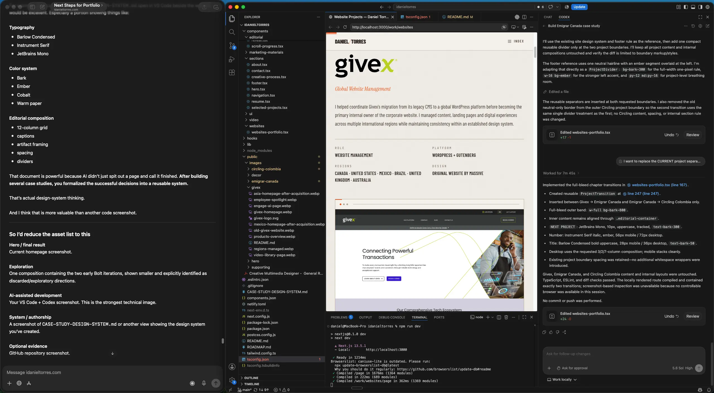Collapse the components folder
The height and width of the screenshot is (393, 714).
click(x=257, y=31)
